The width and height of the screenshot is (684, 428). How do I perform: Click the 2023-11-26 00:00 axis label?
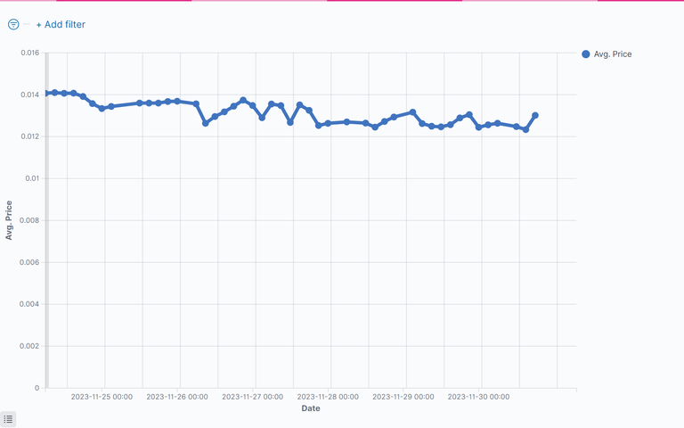click(x=177, y=396)
